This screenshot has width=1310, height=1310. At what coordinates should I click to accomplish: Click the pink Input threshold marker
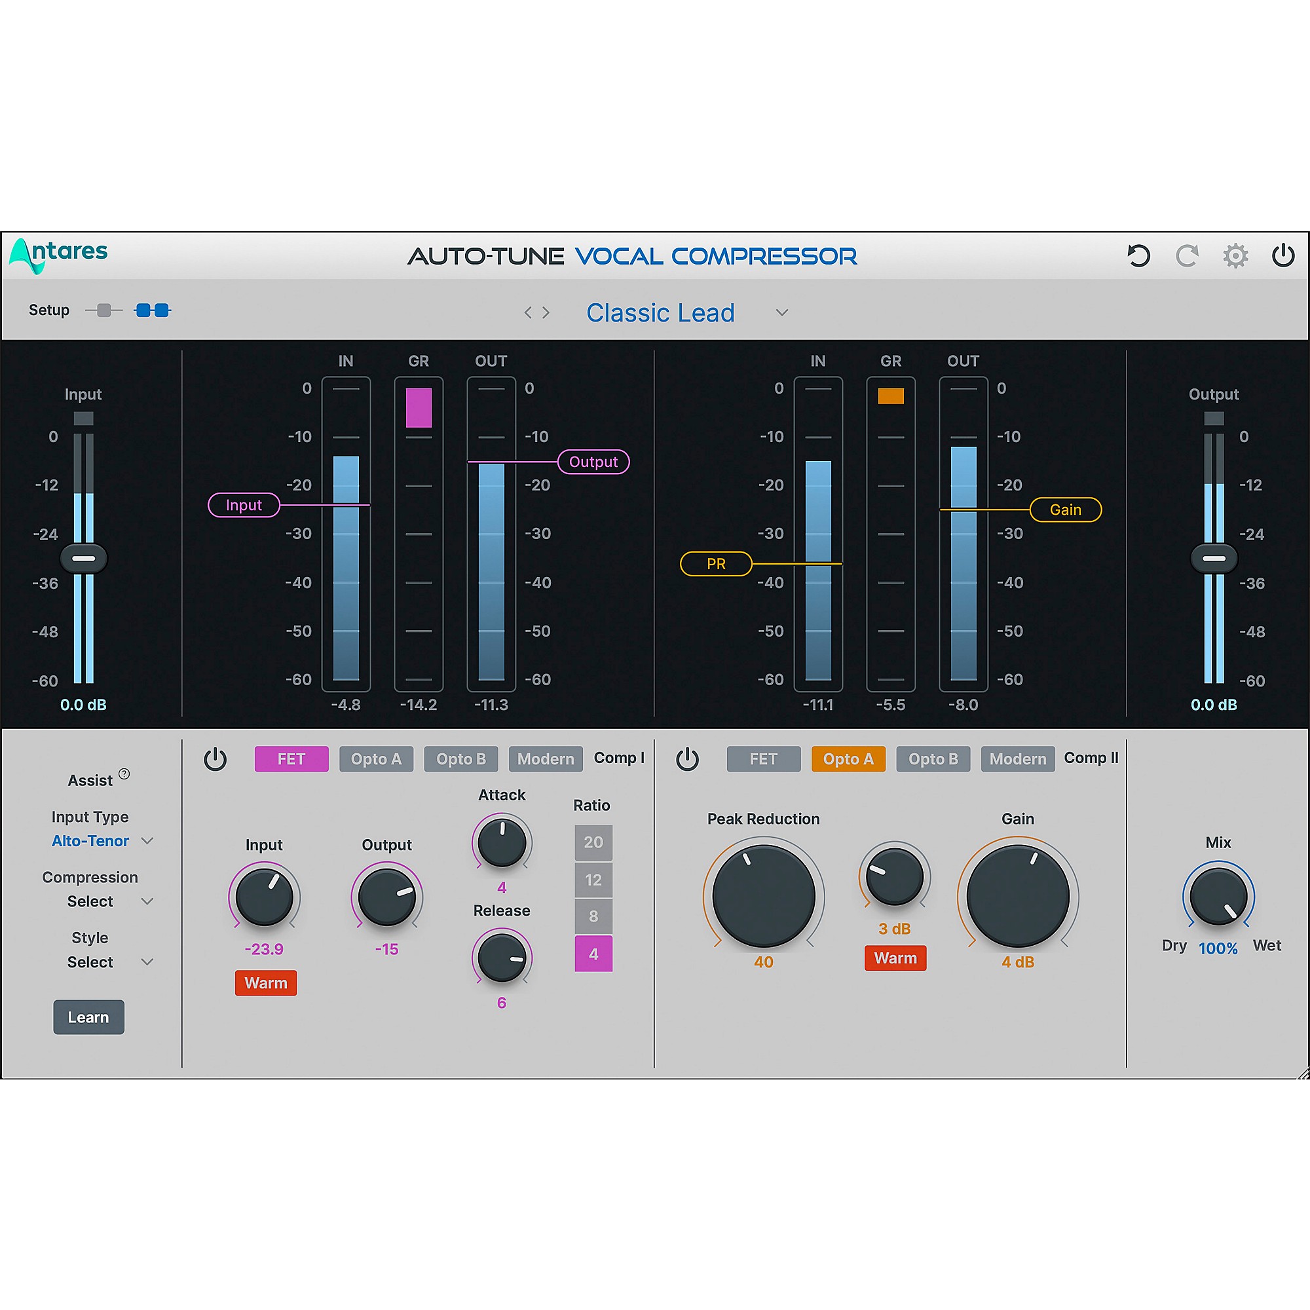click(x=244, y=505)
